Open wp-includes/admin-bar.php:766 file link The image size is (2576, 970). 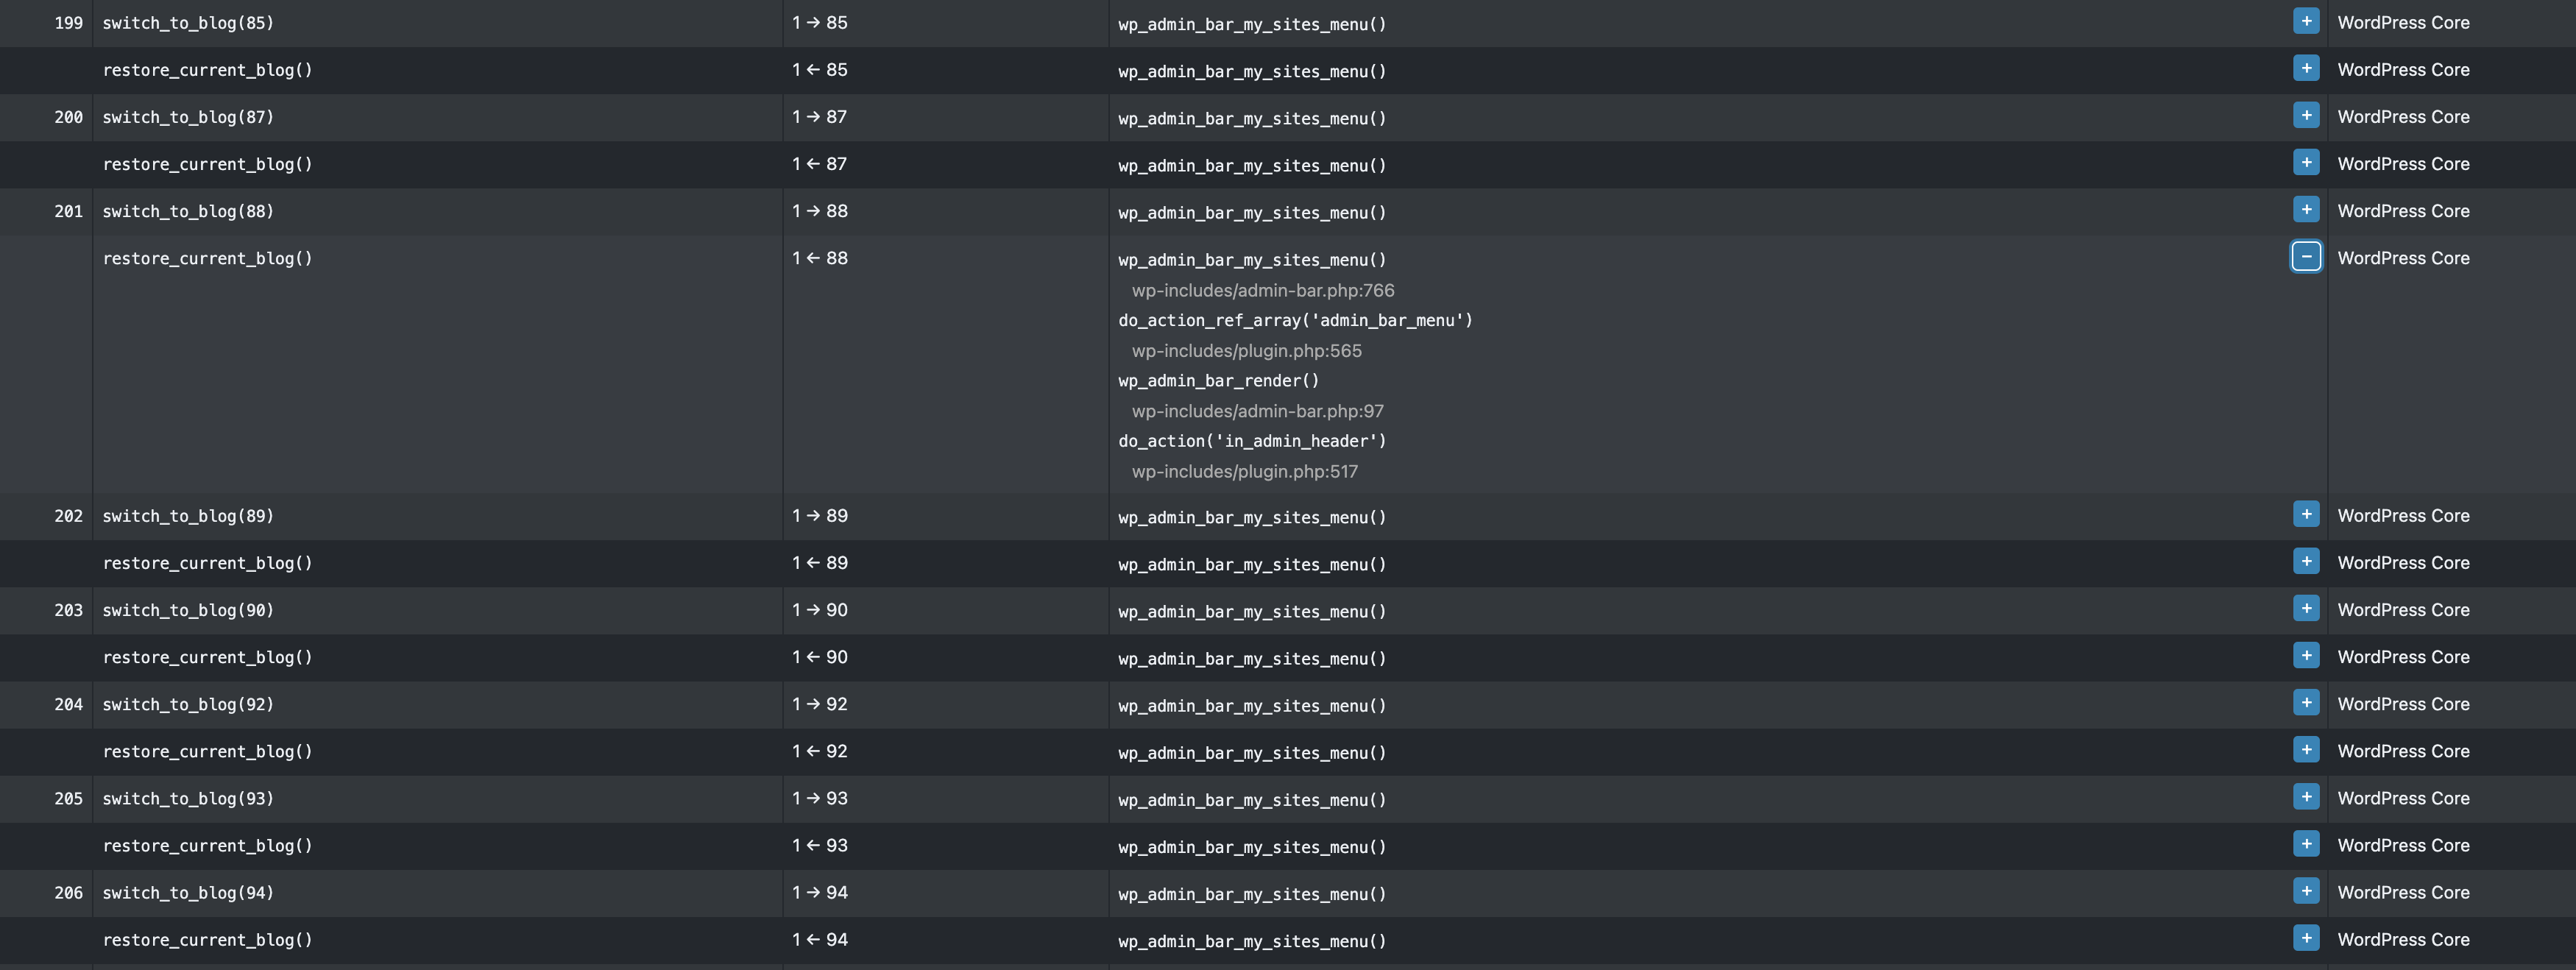coord(1263,290)
